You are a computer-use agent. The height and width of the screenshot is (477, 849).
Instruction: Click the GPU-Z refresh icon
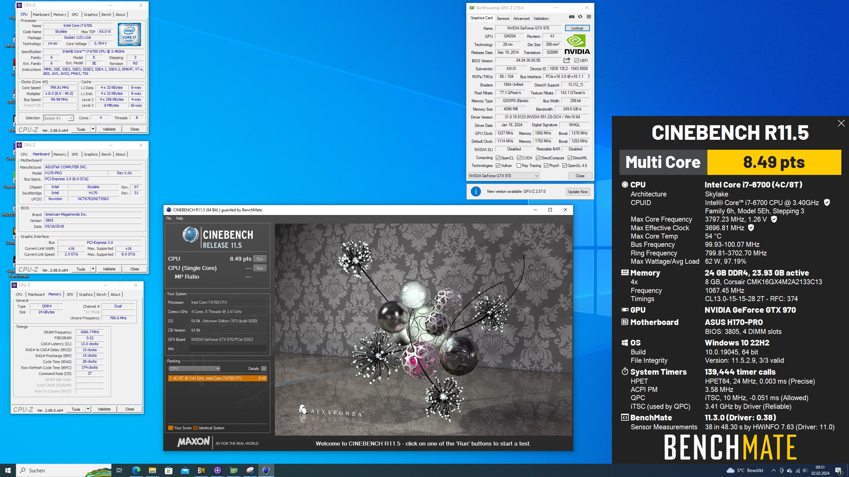click(x=580, y=17)
